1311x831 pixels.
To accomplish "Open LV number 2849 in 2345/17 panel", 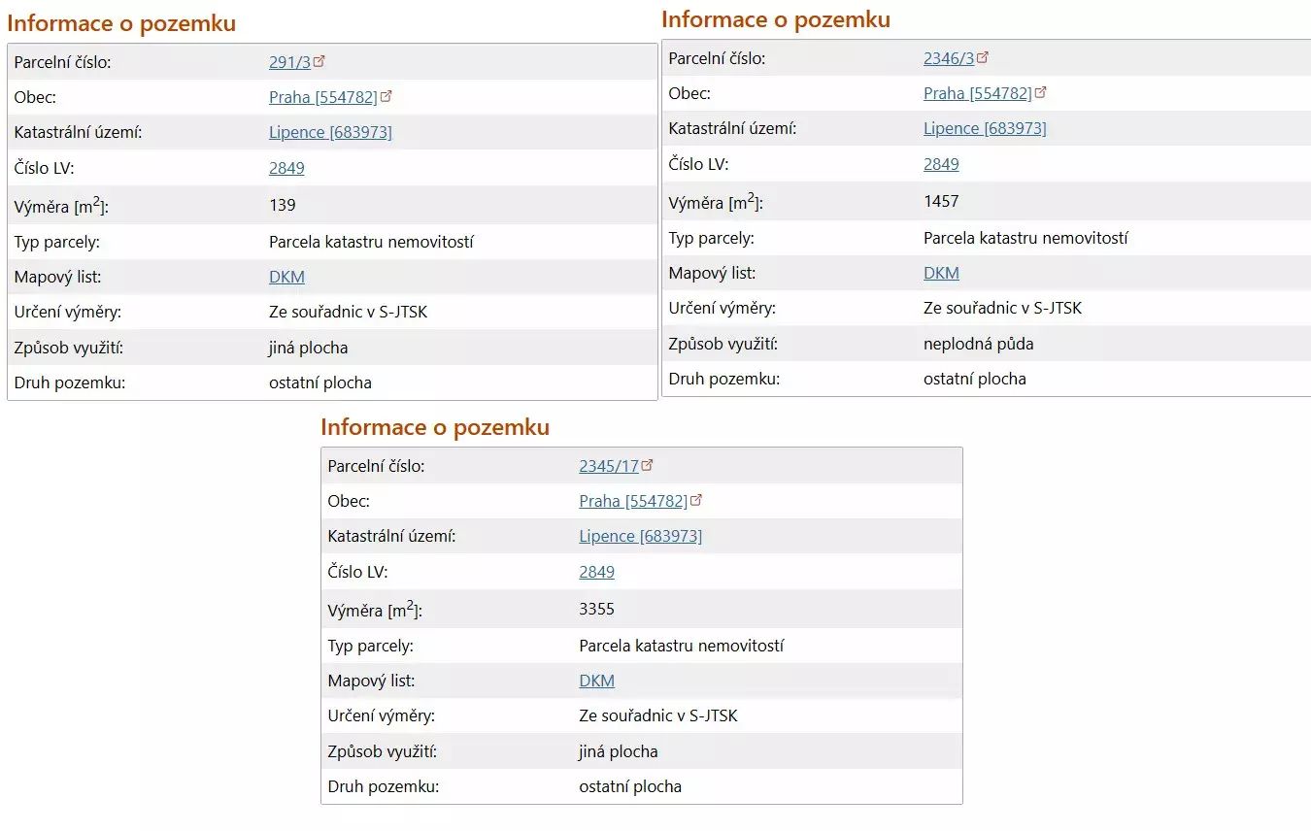I will tap(596, 572).
